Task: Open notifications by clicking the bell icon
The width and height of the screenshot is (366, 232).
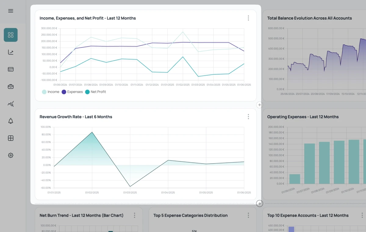Action: [x=10, y=121]
